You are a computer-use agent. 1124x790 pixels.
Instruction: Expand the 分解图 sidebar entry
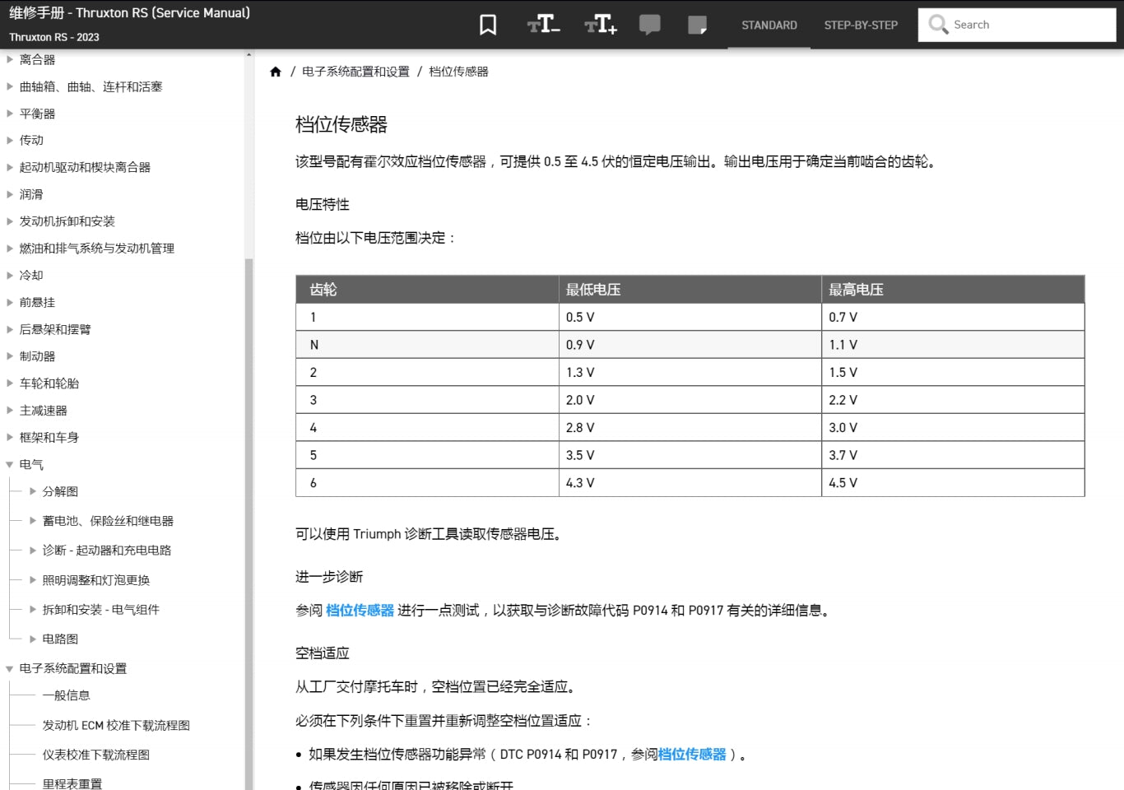pos(32,491)
